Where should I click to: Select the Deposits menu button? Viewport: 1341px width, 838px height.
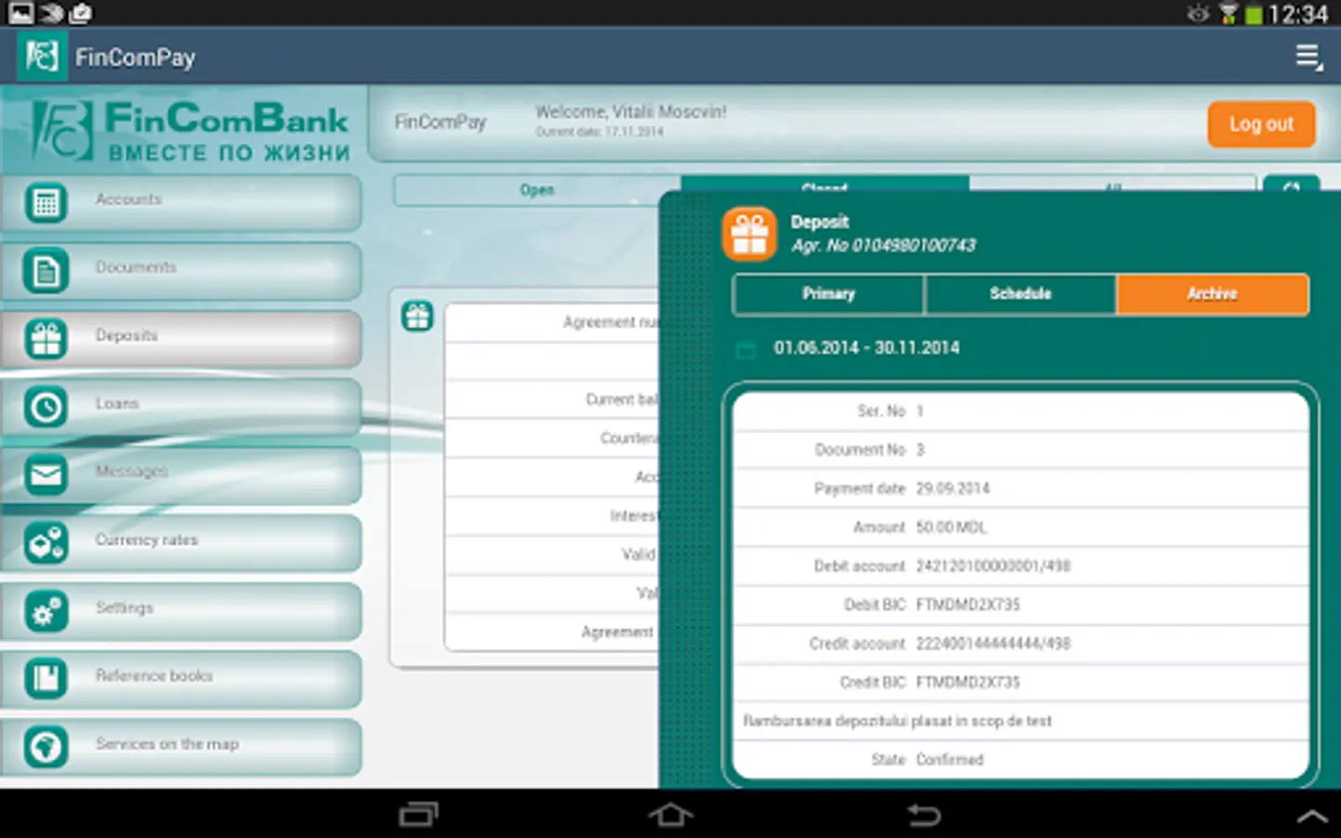[181, 339]
